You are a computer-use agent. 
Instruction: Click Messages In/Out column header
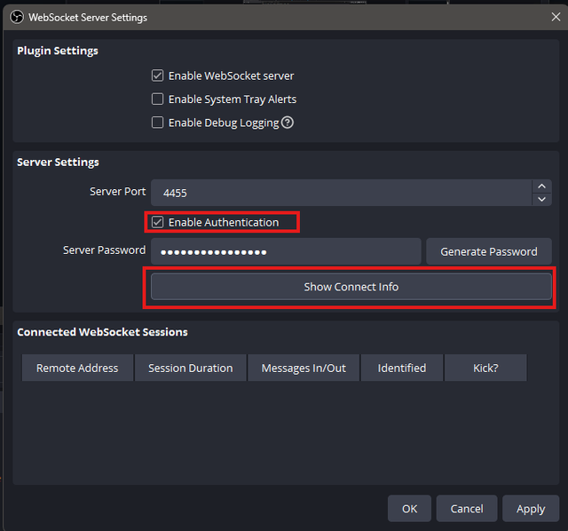[304, 368]
